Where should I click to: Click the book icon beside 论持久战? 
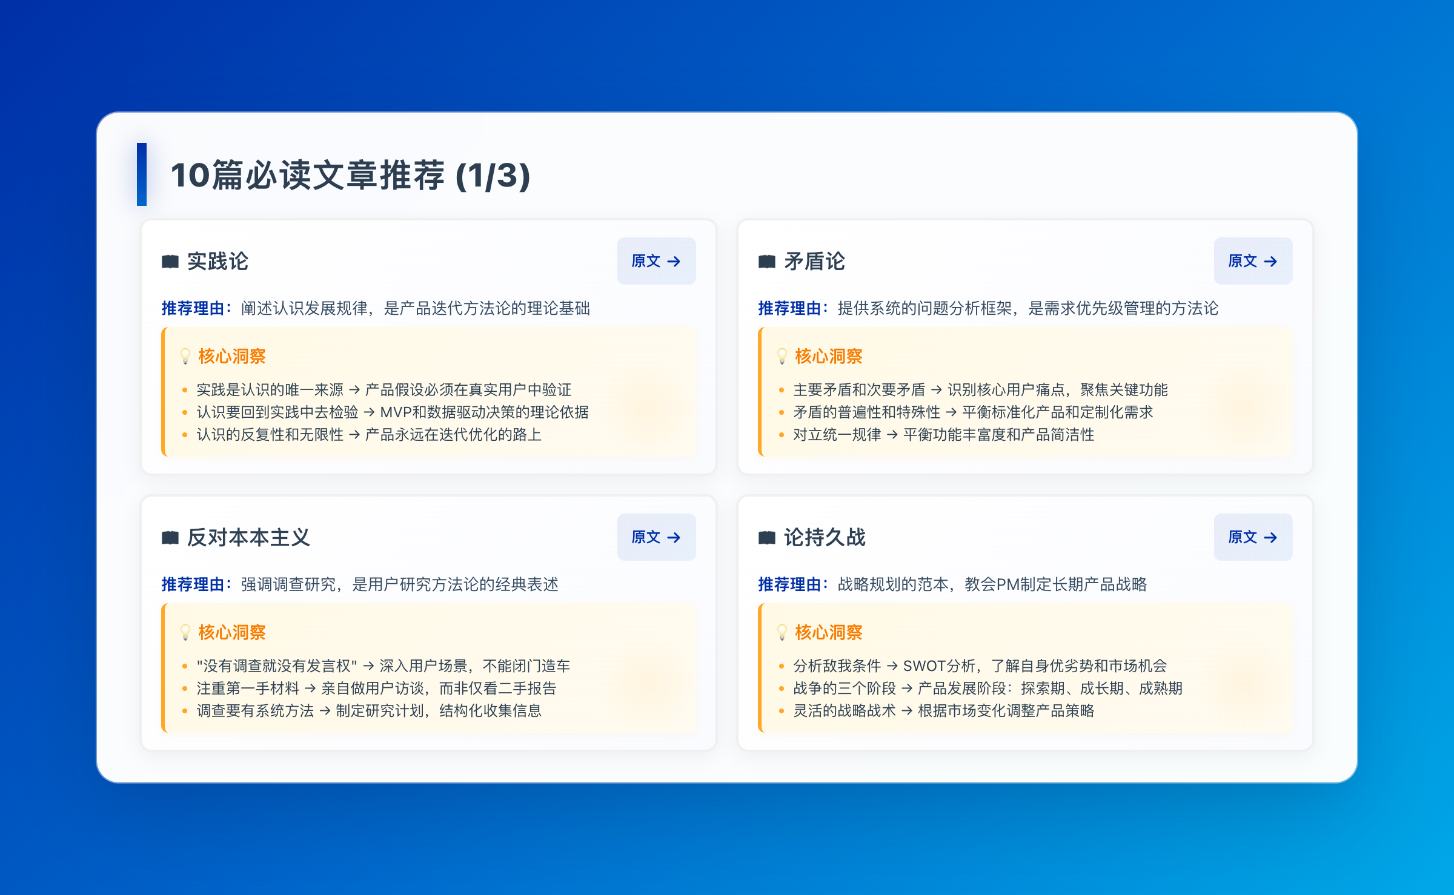click(767, 538)
